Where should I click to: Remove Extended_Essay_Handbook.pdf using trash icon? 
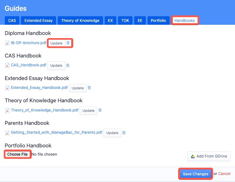(89, 88)
